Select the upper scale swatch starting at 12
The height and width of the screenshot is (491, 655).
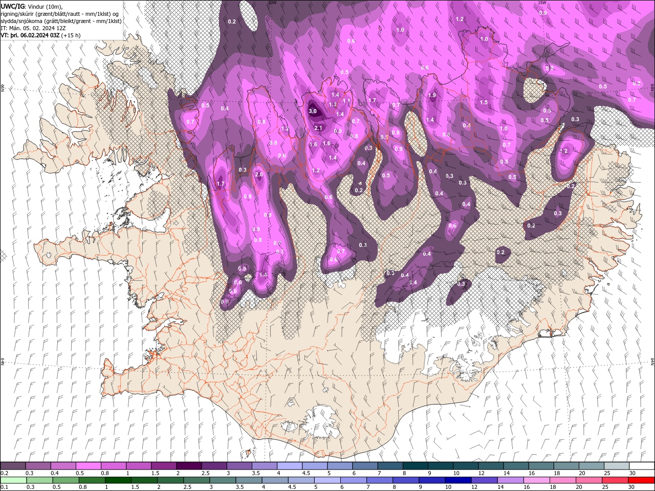pyautogui.click(x=491, y=466)
